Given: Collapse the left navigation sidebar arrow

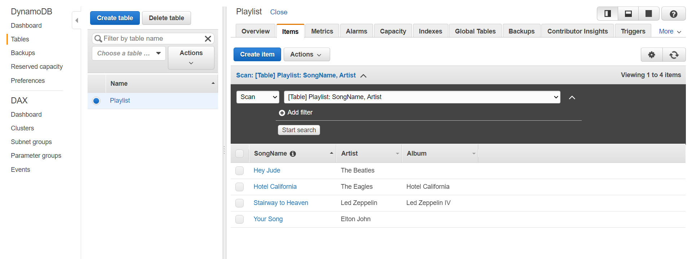Looking at the screenshot, I should point(76,20).
